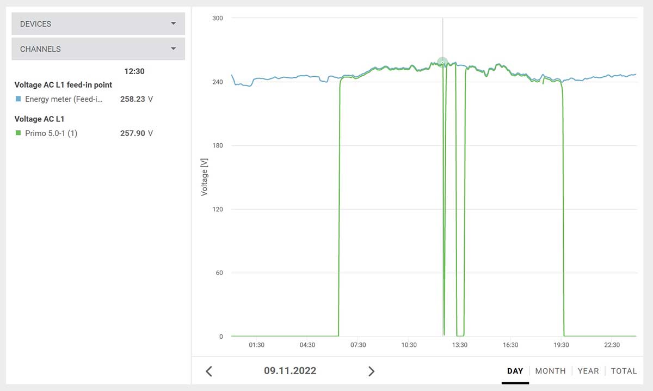The height and width of the screenshot is (391, 653).
Task: Open the date picker showing 09.11.2022
Action: 290,371
